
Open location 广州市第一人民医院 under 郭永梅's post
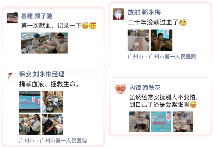[x=172, y=57]
